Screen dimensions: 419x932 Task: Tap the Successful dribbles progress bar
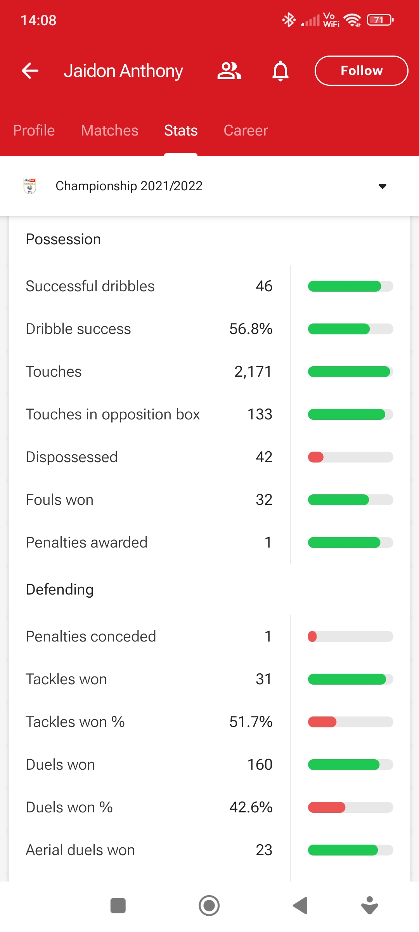point(350,287)
